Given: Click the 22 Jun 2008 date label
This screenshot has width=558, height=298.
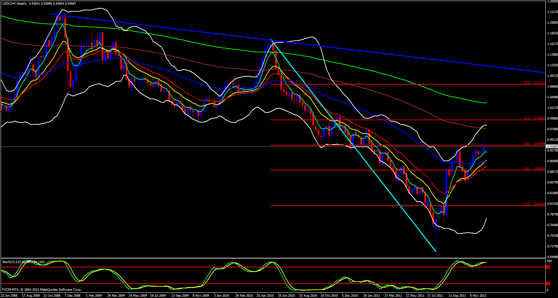Looking at the screenshot, I should tap(9, 295).
